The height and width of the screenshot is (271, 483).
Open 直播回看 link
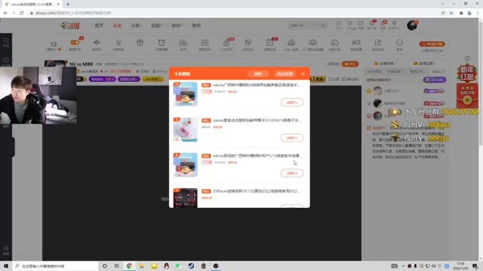click(424, 63)
